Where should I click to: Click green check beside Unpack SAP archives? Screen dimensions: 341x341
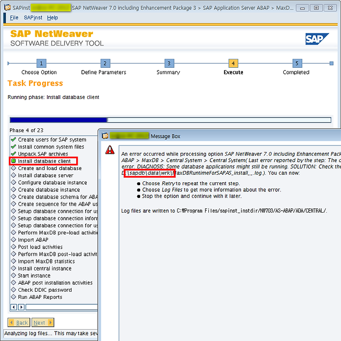point(13,154)
